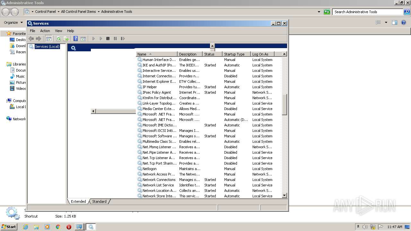Open Windows Media Player from taskbar
The width and height of the screenshot is (411, 231).
[x=47, y=227]
